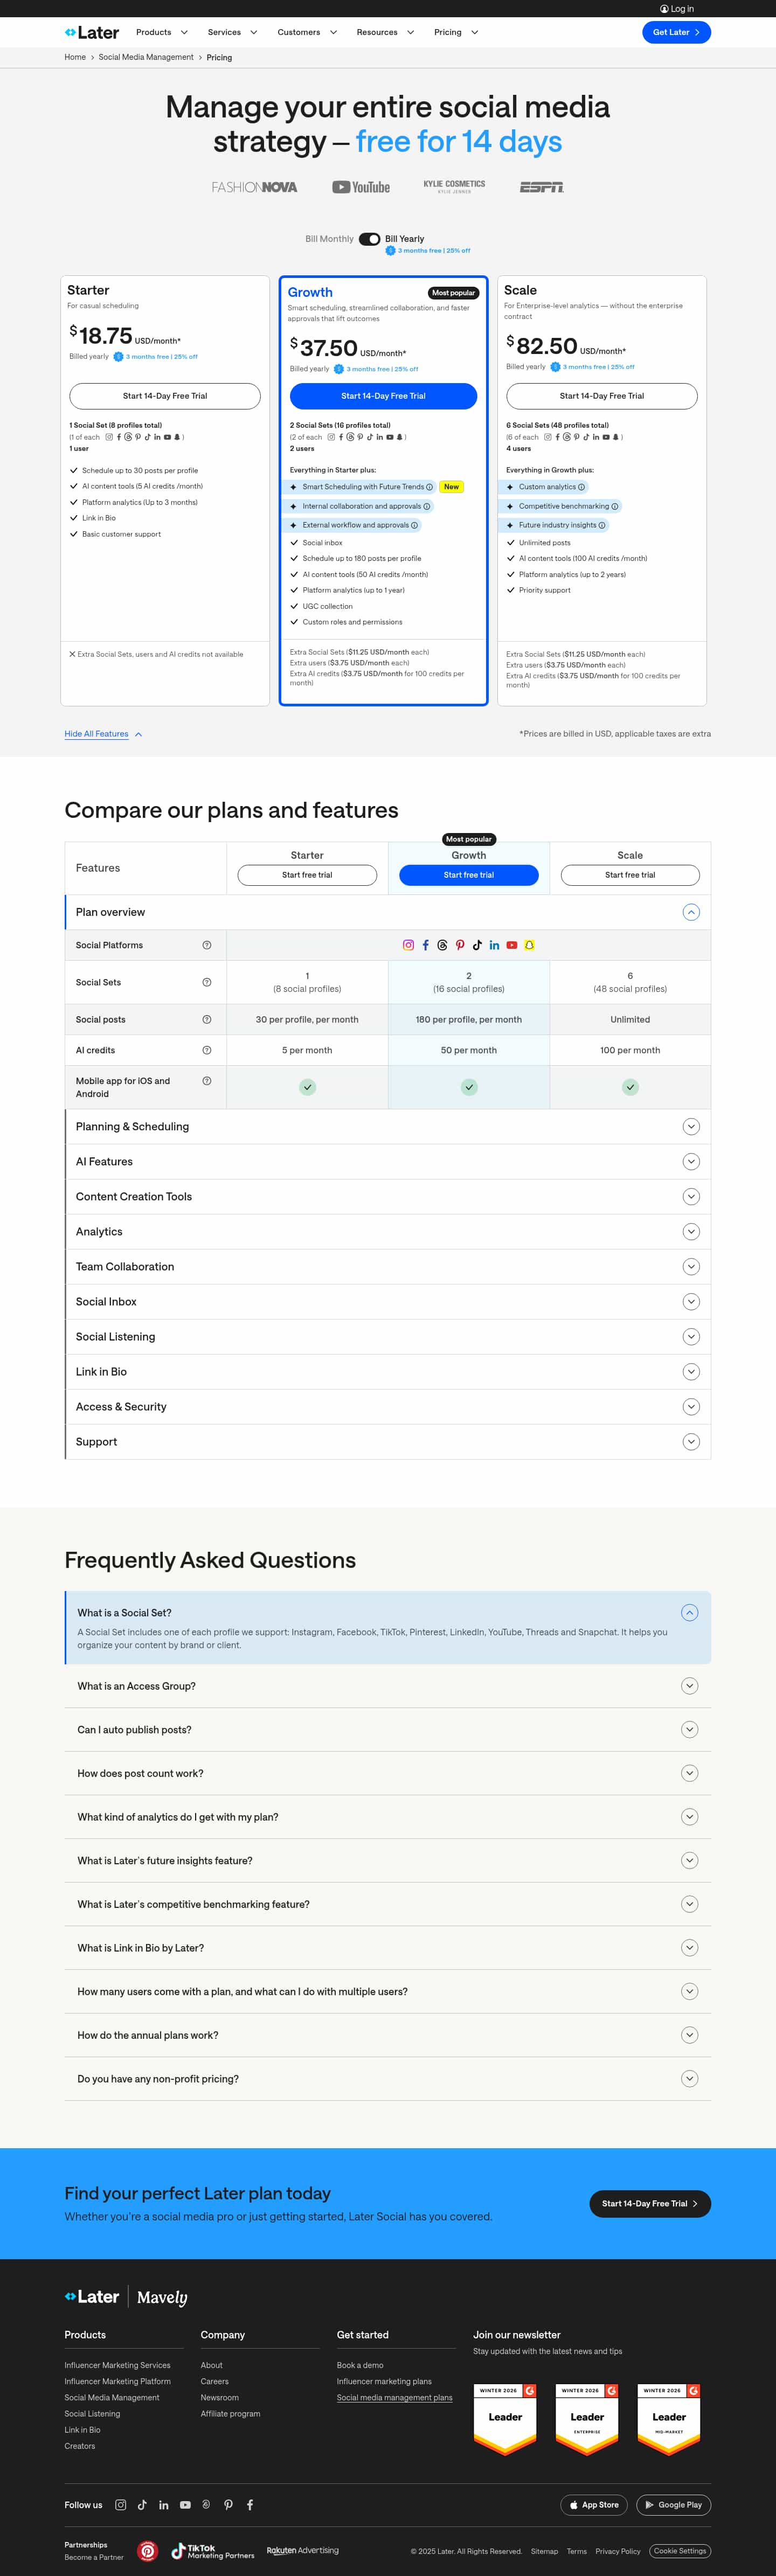
Task: Click the Social Sets help icon
Action: [x=207, y=982]
